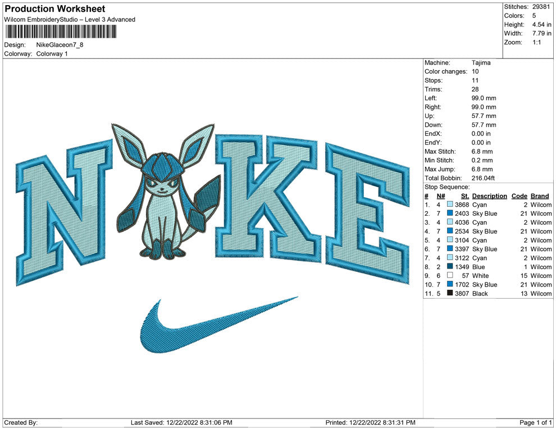The image size is (556, 428).
Task: Click the Height value "4.54 in"
Action: tap(541, 25)
